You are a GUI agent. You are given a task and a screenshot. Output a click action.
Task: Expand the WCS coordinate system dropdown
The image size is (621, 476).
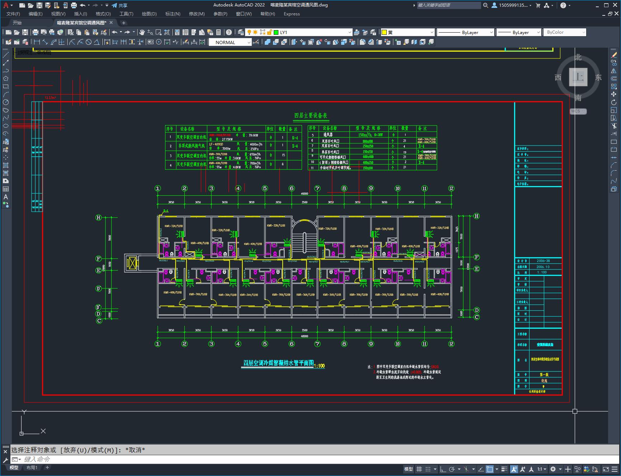pos(578,111)
